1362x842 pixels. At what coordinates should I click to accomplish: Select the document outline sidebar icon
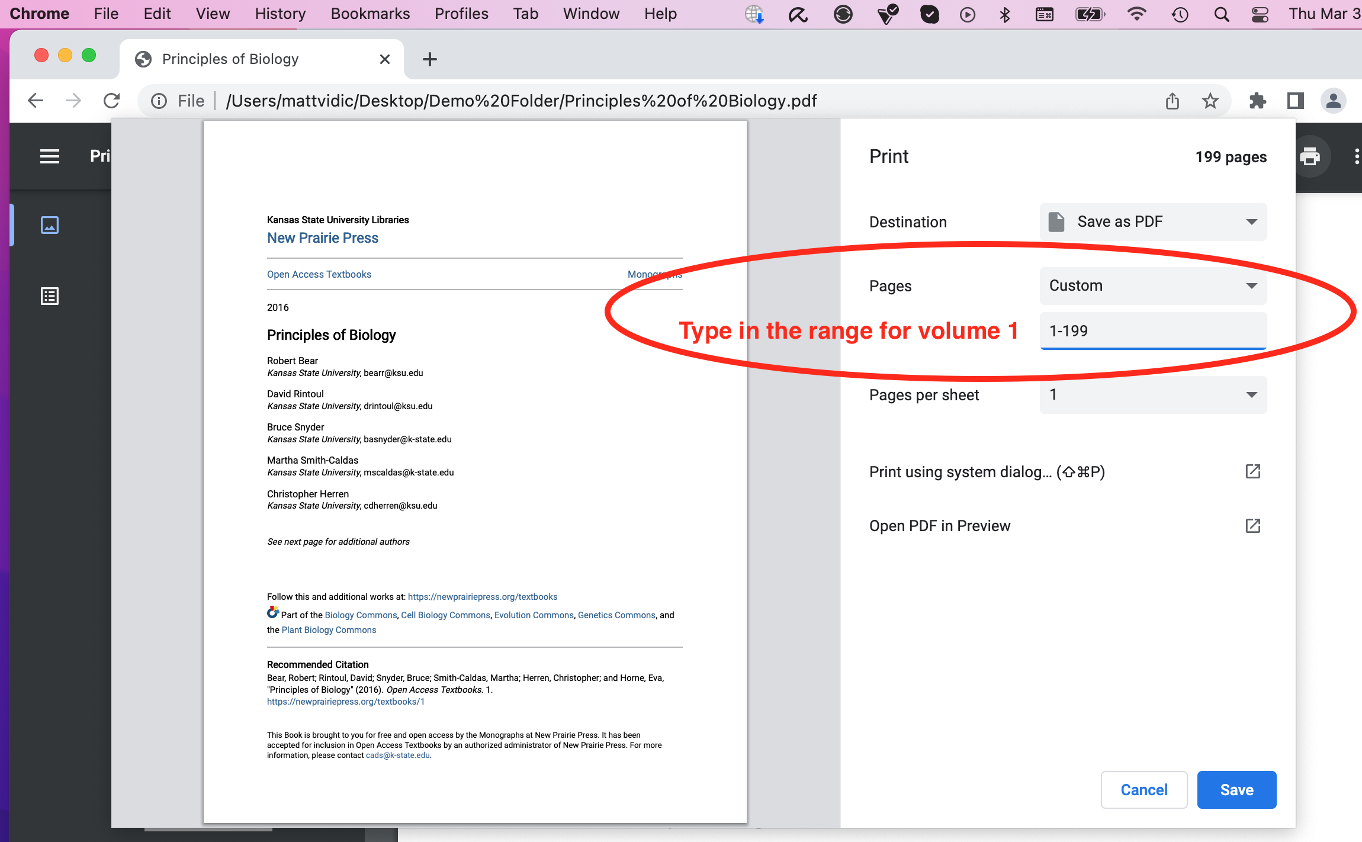[x=50, y=296]
